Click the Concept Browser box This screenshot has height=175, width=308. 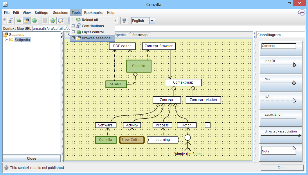(159, 46)
